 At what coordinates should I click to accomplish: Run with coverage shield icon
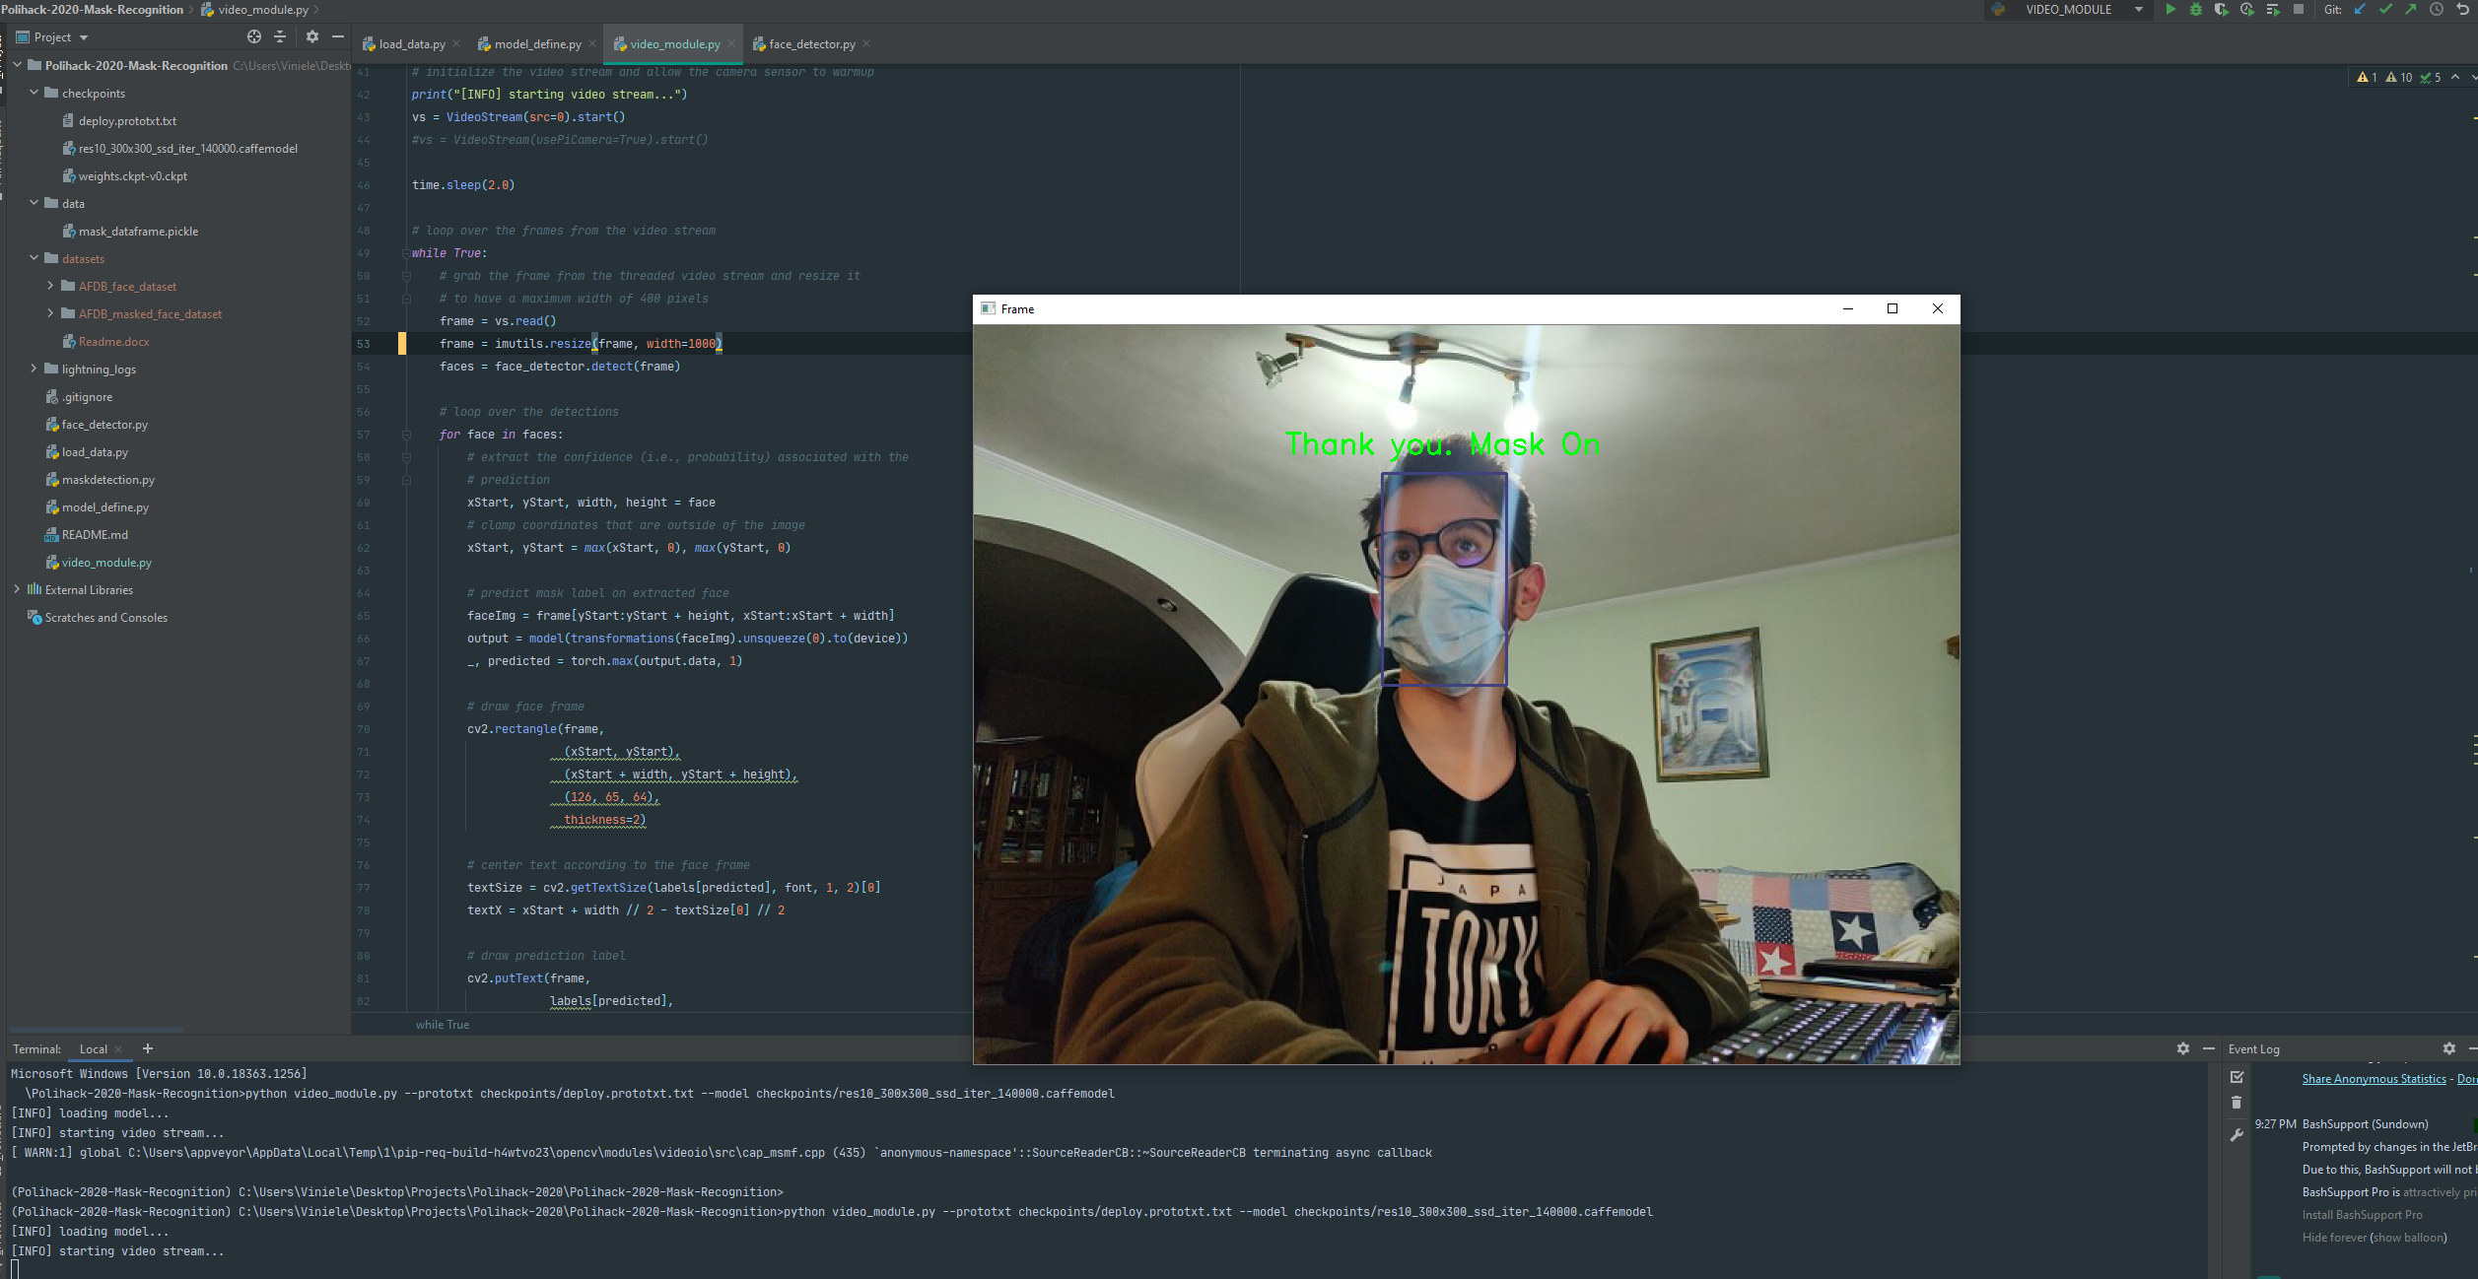(2221, 10)
